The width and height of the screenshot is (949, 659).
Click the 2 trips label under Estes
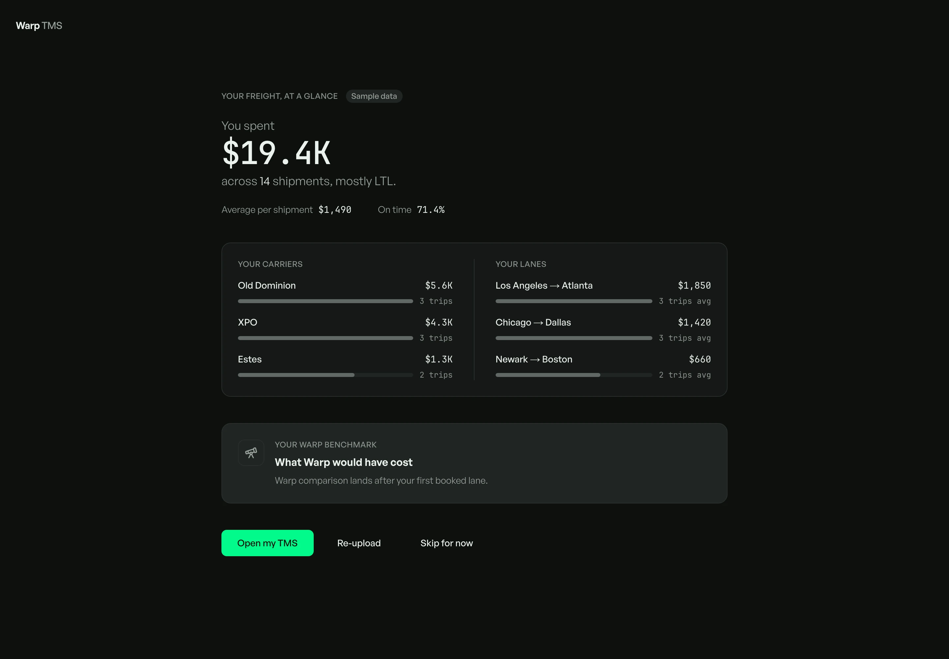point(436,375)
